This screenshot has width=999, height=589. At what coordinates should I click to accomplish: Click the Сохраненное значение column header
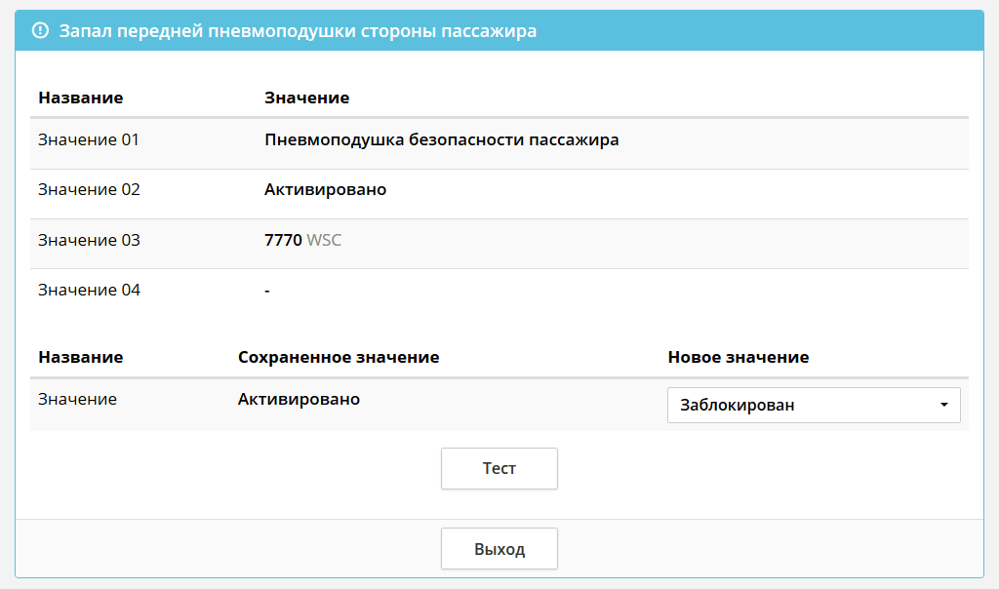click(x=339, y=357)
